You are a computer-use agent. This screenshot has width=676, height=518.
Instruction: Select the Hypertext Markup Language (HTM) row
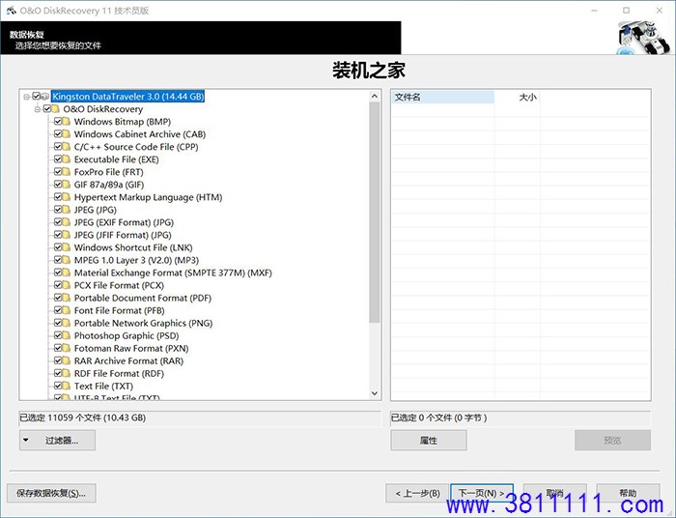149,197
